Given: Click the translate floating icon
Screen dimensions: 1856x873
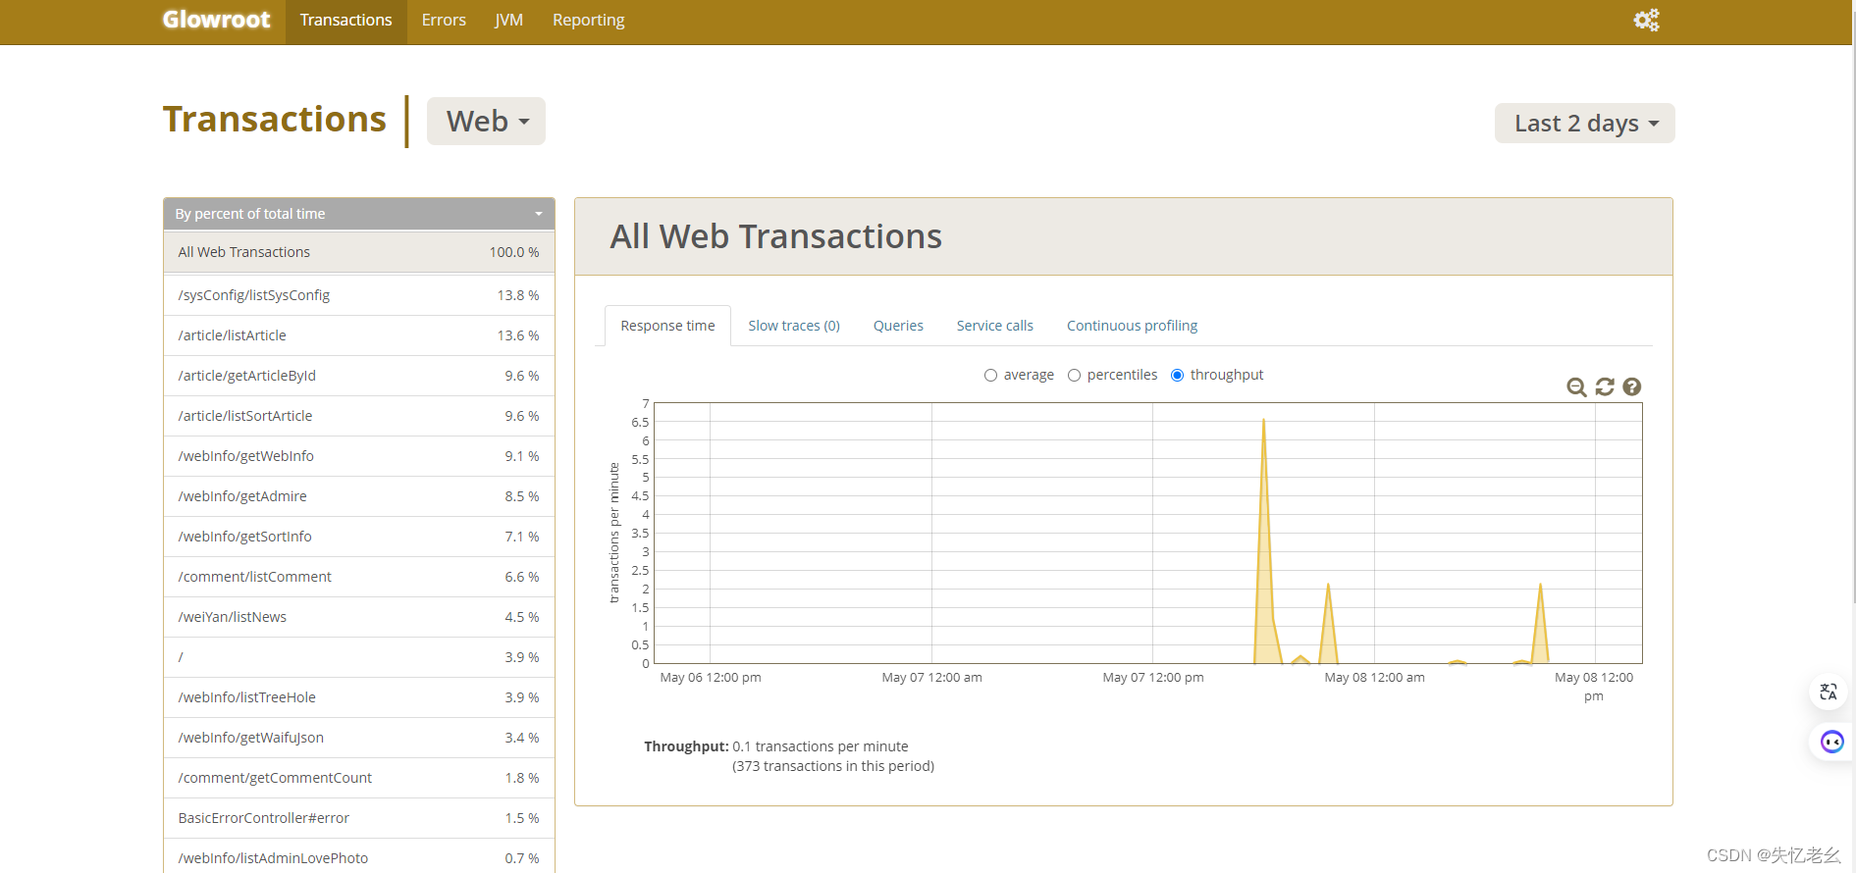Looking at the screenshot, I should coord(1829,692).
